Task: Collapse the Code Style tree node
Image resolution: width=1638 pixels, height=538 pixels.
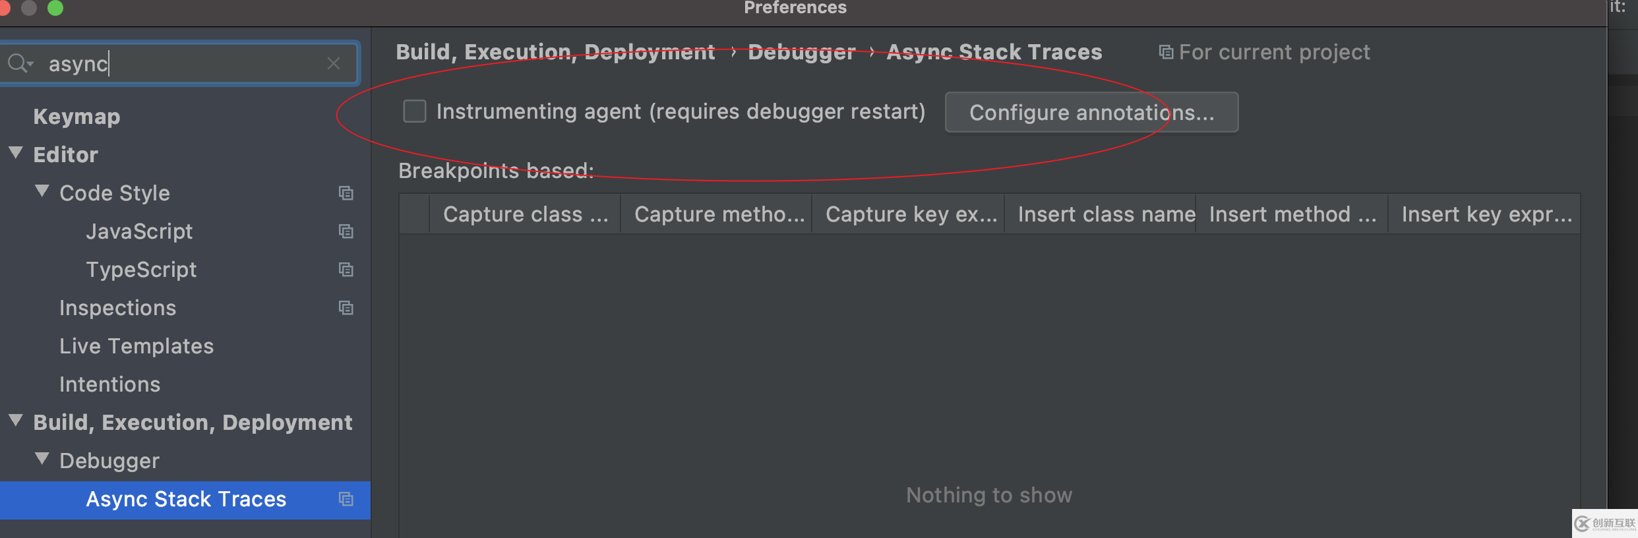Action: [42, 192]
